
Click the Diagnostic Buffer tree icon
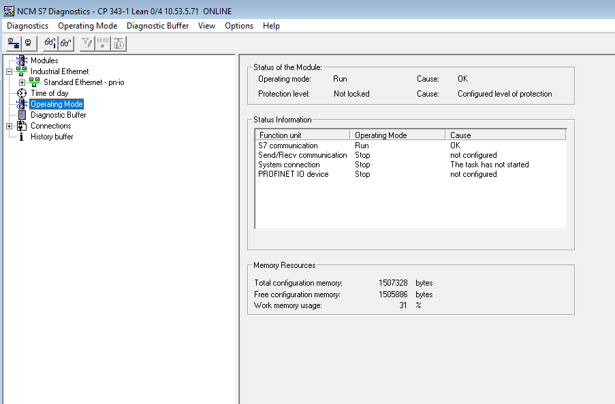22,115
